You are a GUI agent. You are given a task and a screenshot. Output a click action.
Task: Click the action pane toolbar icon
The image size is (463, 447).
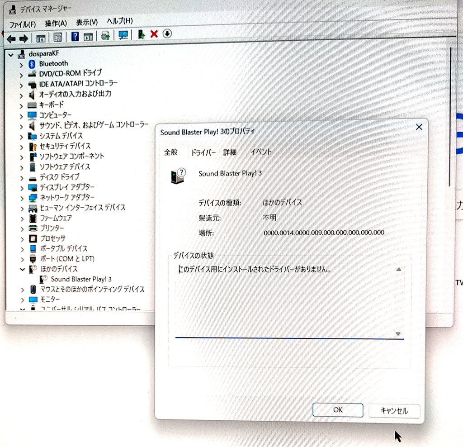[88, 37]
